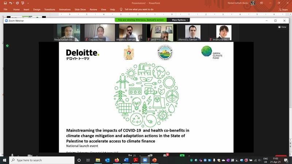292x164 pixels.
Task: Toggle the ribbon display options icon
Action: click(x=261, y=3)
